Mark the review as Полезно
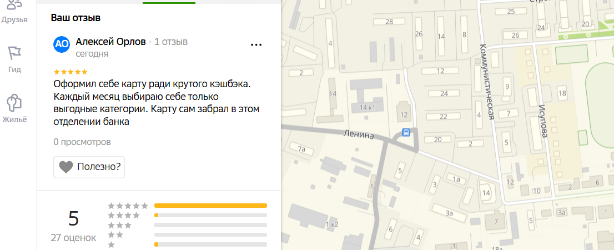614x250 pixels. pyautogui.click(x=89, y=167)
